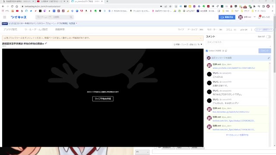This screenshot has height=155, width=276.
Task: Open the hamburger menu beside TwitCasting logo
Action: pos(5,17)
